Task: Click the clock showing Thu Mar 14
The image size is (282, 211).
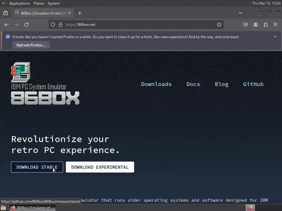Action: click(x=266, y=3)
